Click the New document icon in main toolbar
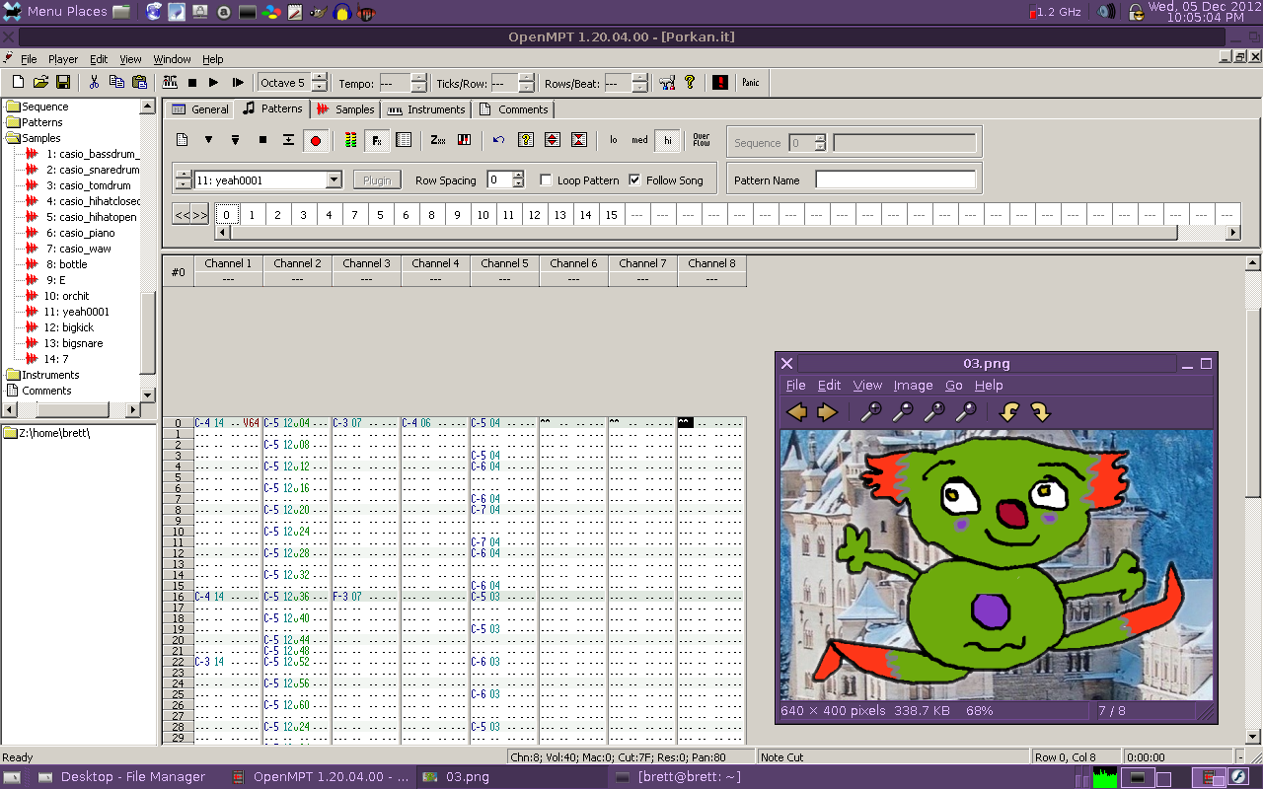Screen dimensions: 1263x789 coord(18,83)
